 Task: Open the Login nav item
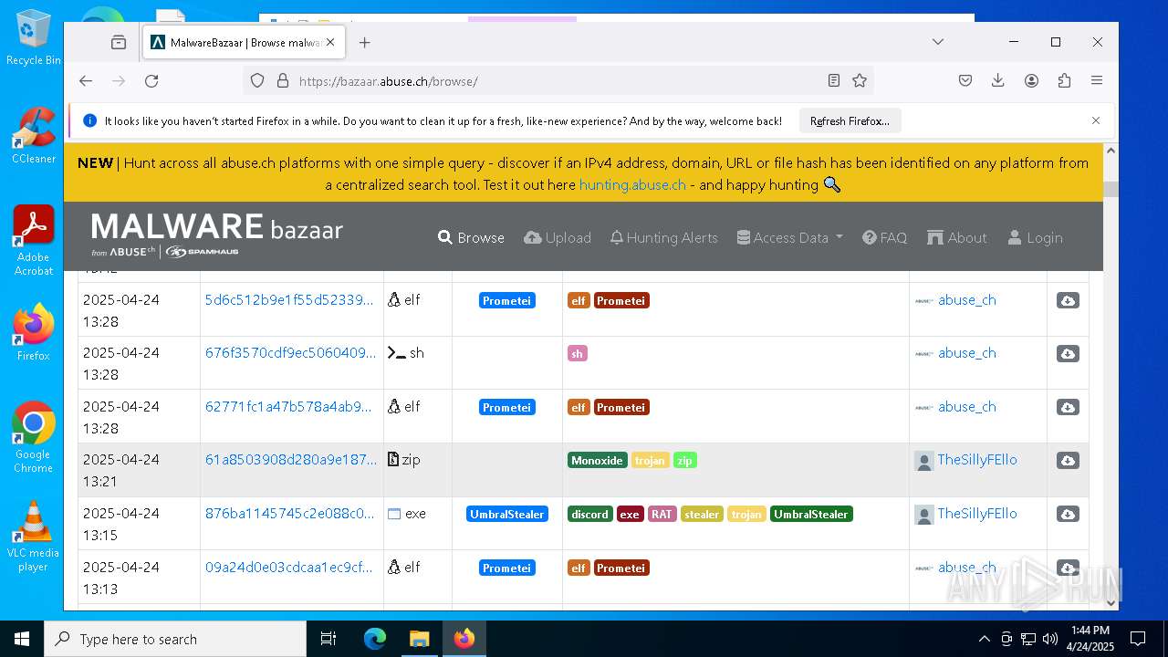point(1035,237)
